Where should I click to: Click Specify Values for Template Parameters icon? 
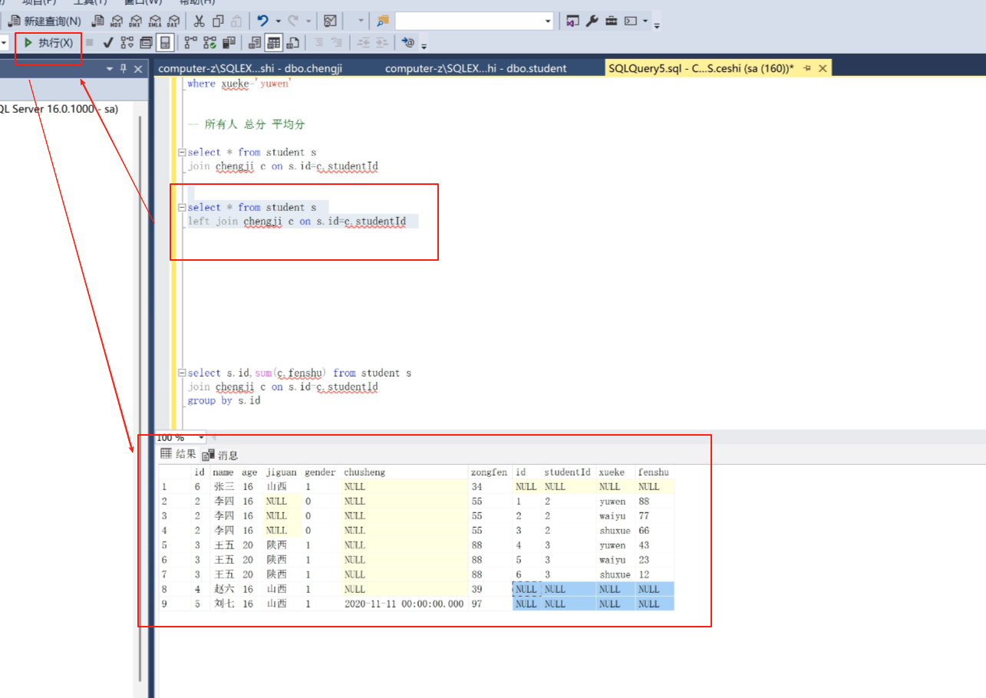coord(409,43)
